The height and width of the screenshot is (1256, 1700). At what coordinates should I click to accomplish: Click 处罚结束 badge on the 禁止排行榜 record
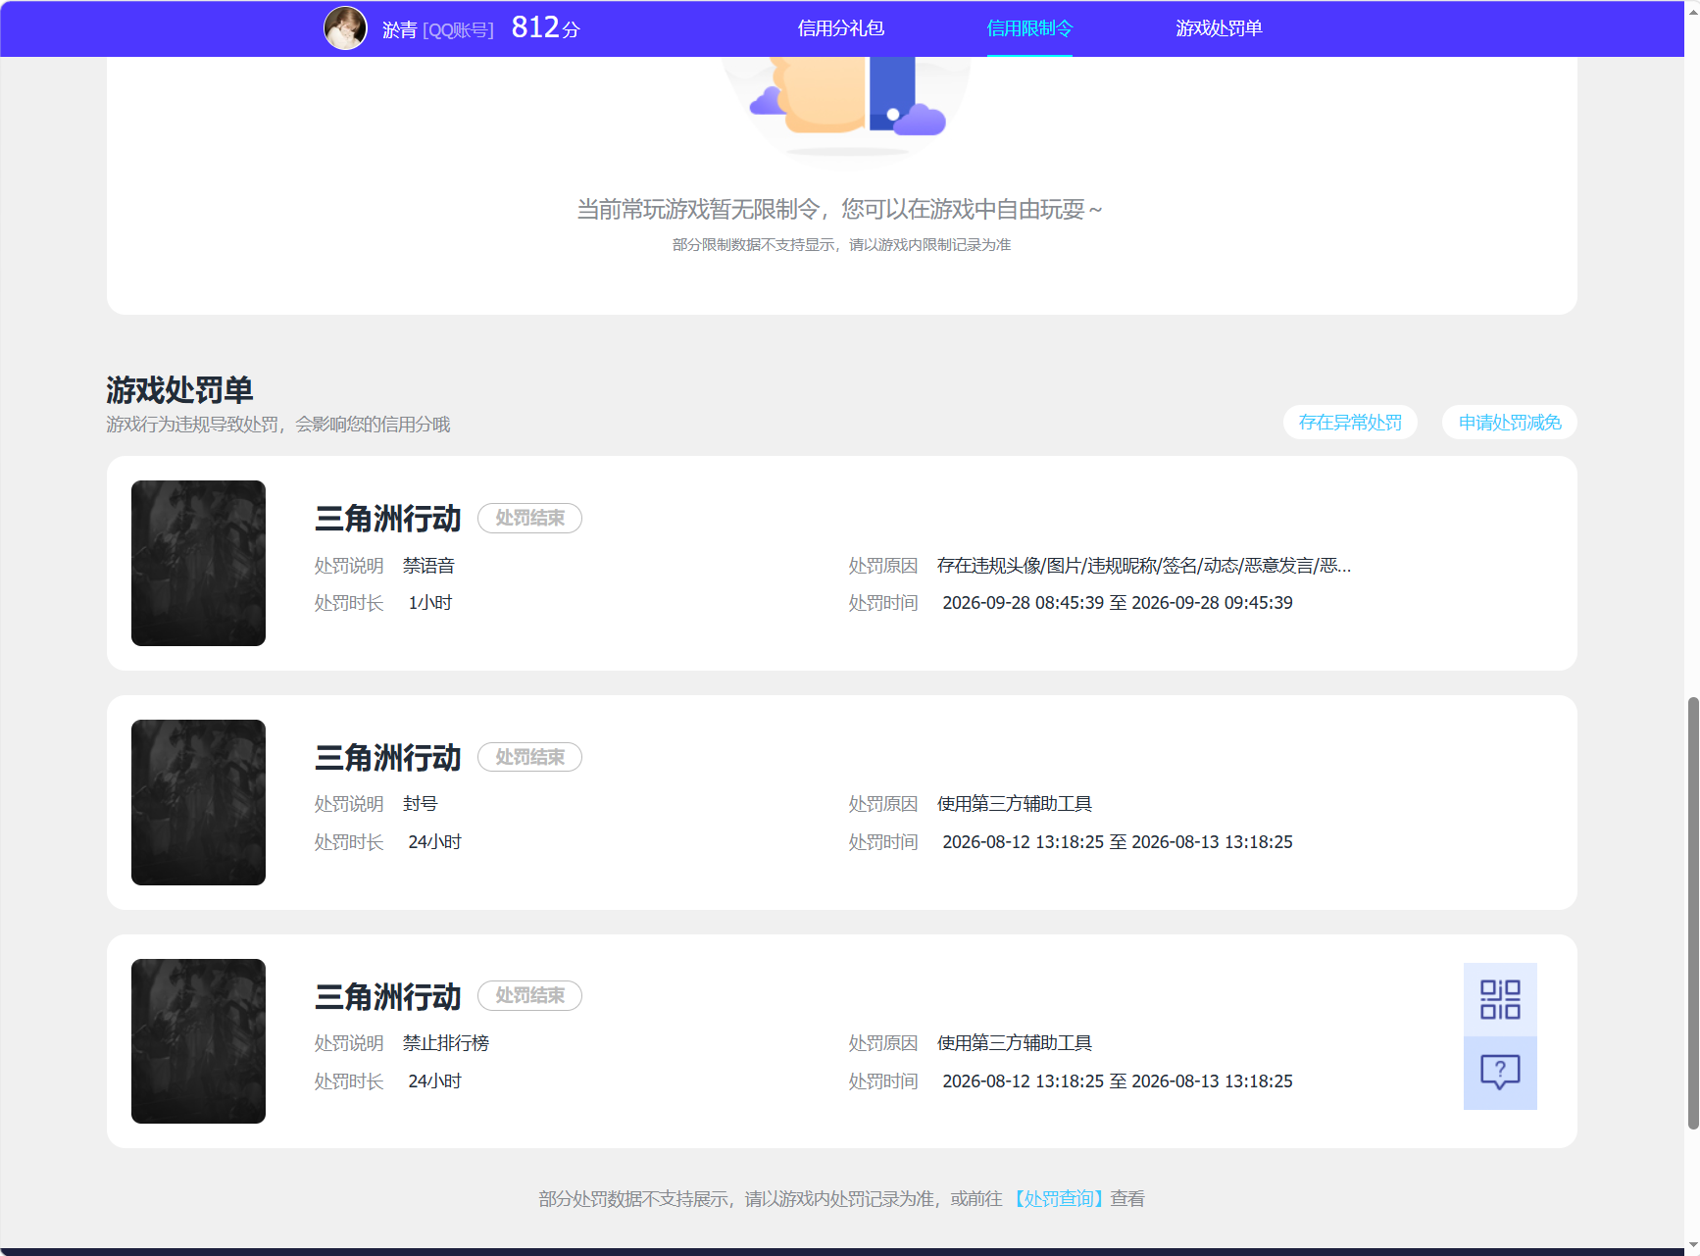pos(529,995)
